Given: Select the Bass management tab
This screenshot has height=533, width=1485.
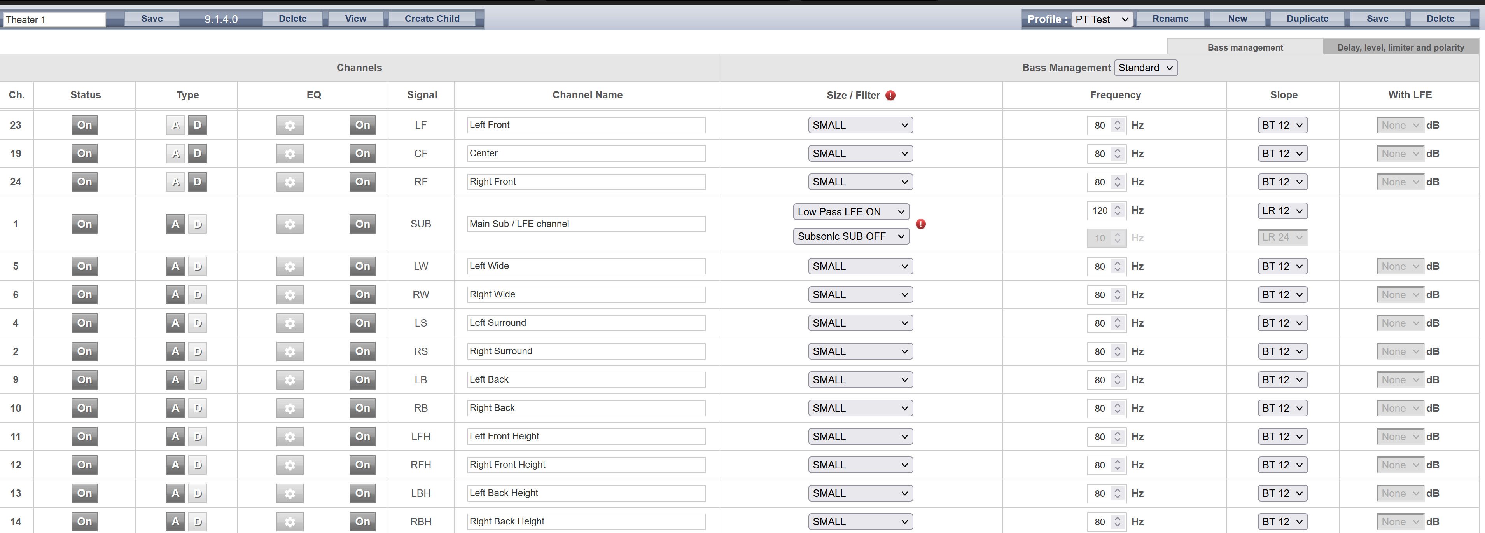Looking at the screenshot, I should tap(1245, 47).
